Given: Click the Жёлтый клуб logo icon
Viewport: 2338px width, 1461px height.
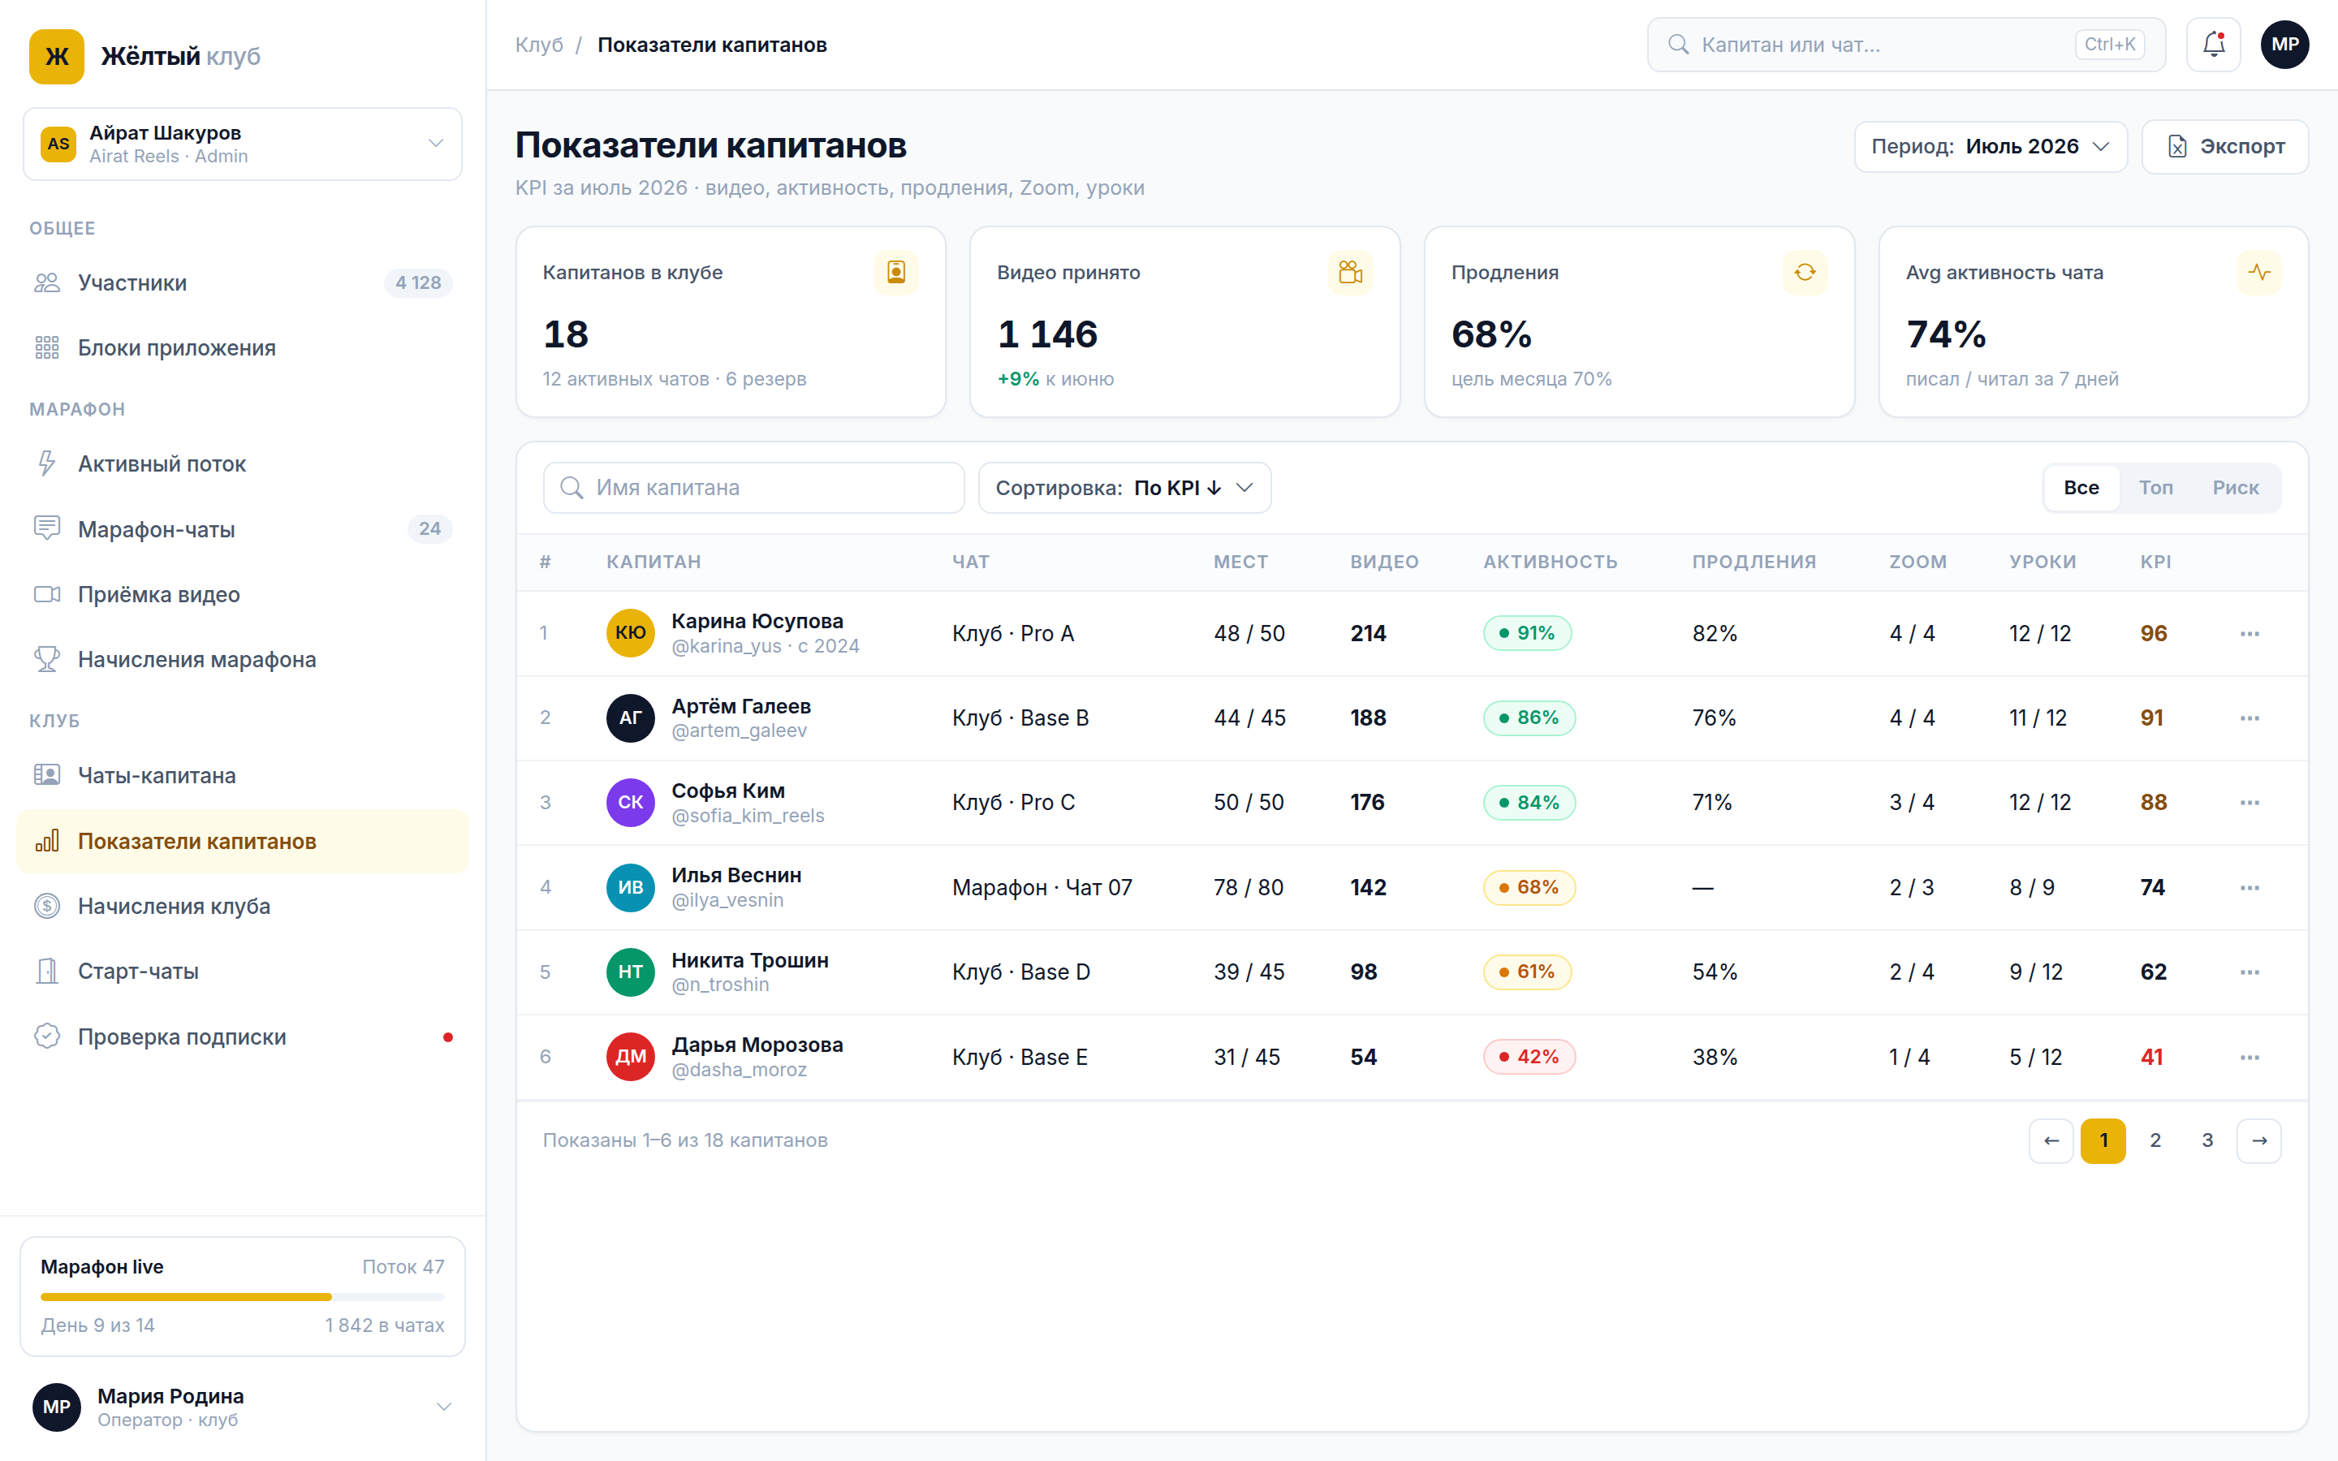Looking at the screenshot, I should (x=57, y=56).
